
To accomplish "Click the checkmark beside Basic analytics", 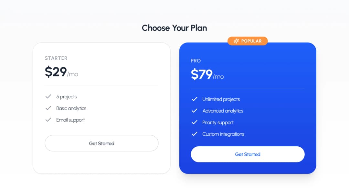I will click(x=48, y=108).
